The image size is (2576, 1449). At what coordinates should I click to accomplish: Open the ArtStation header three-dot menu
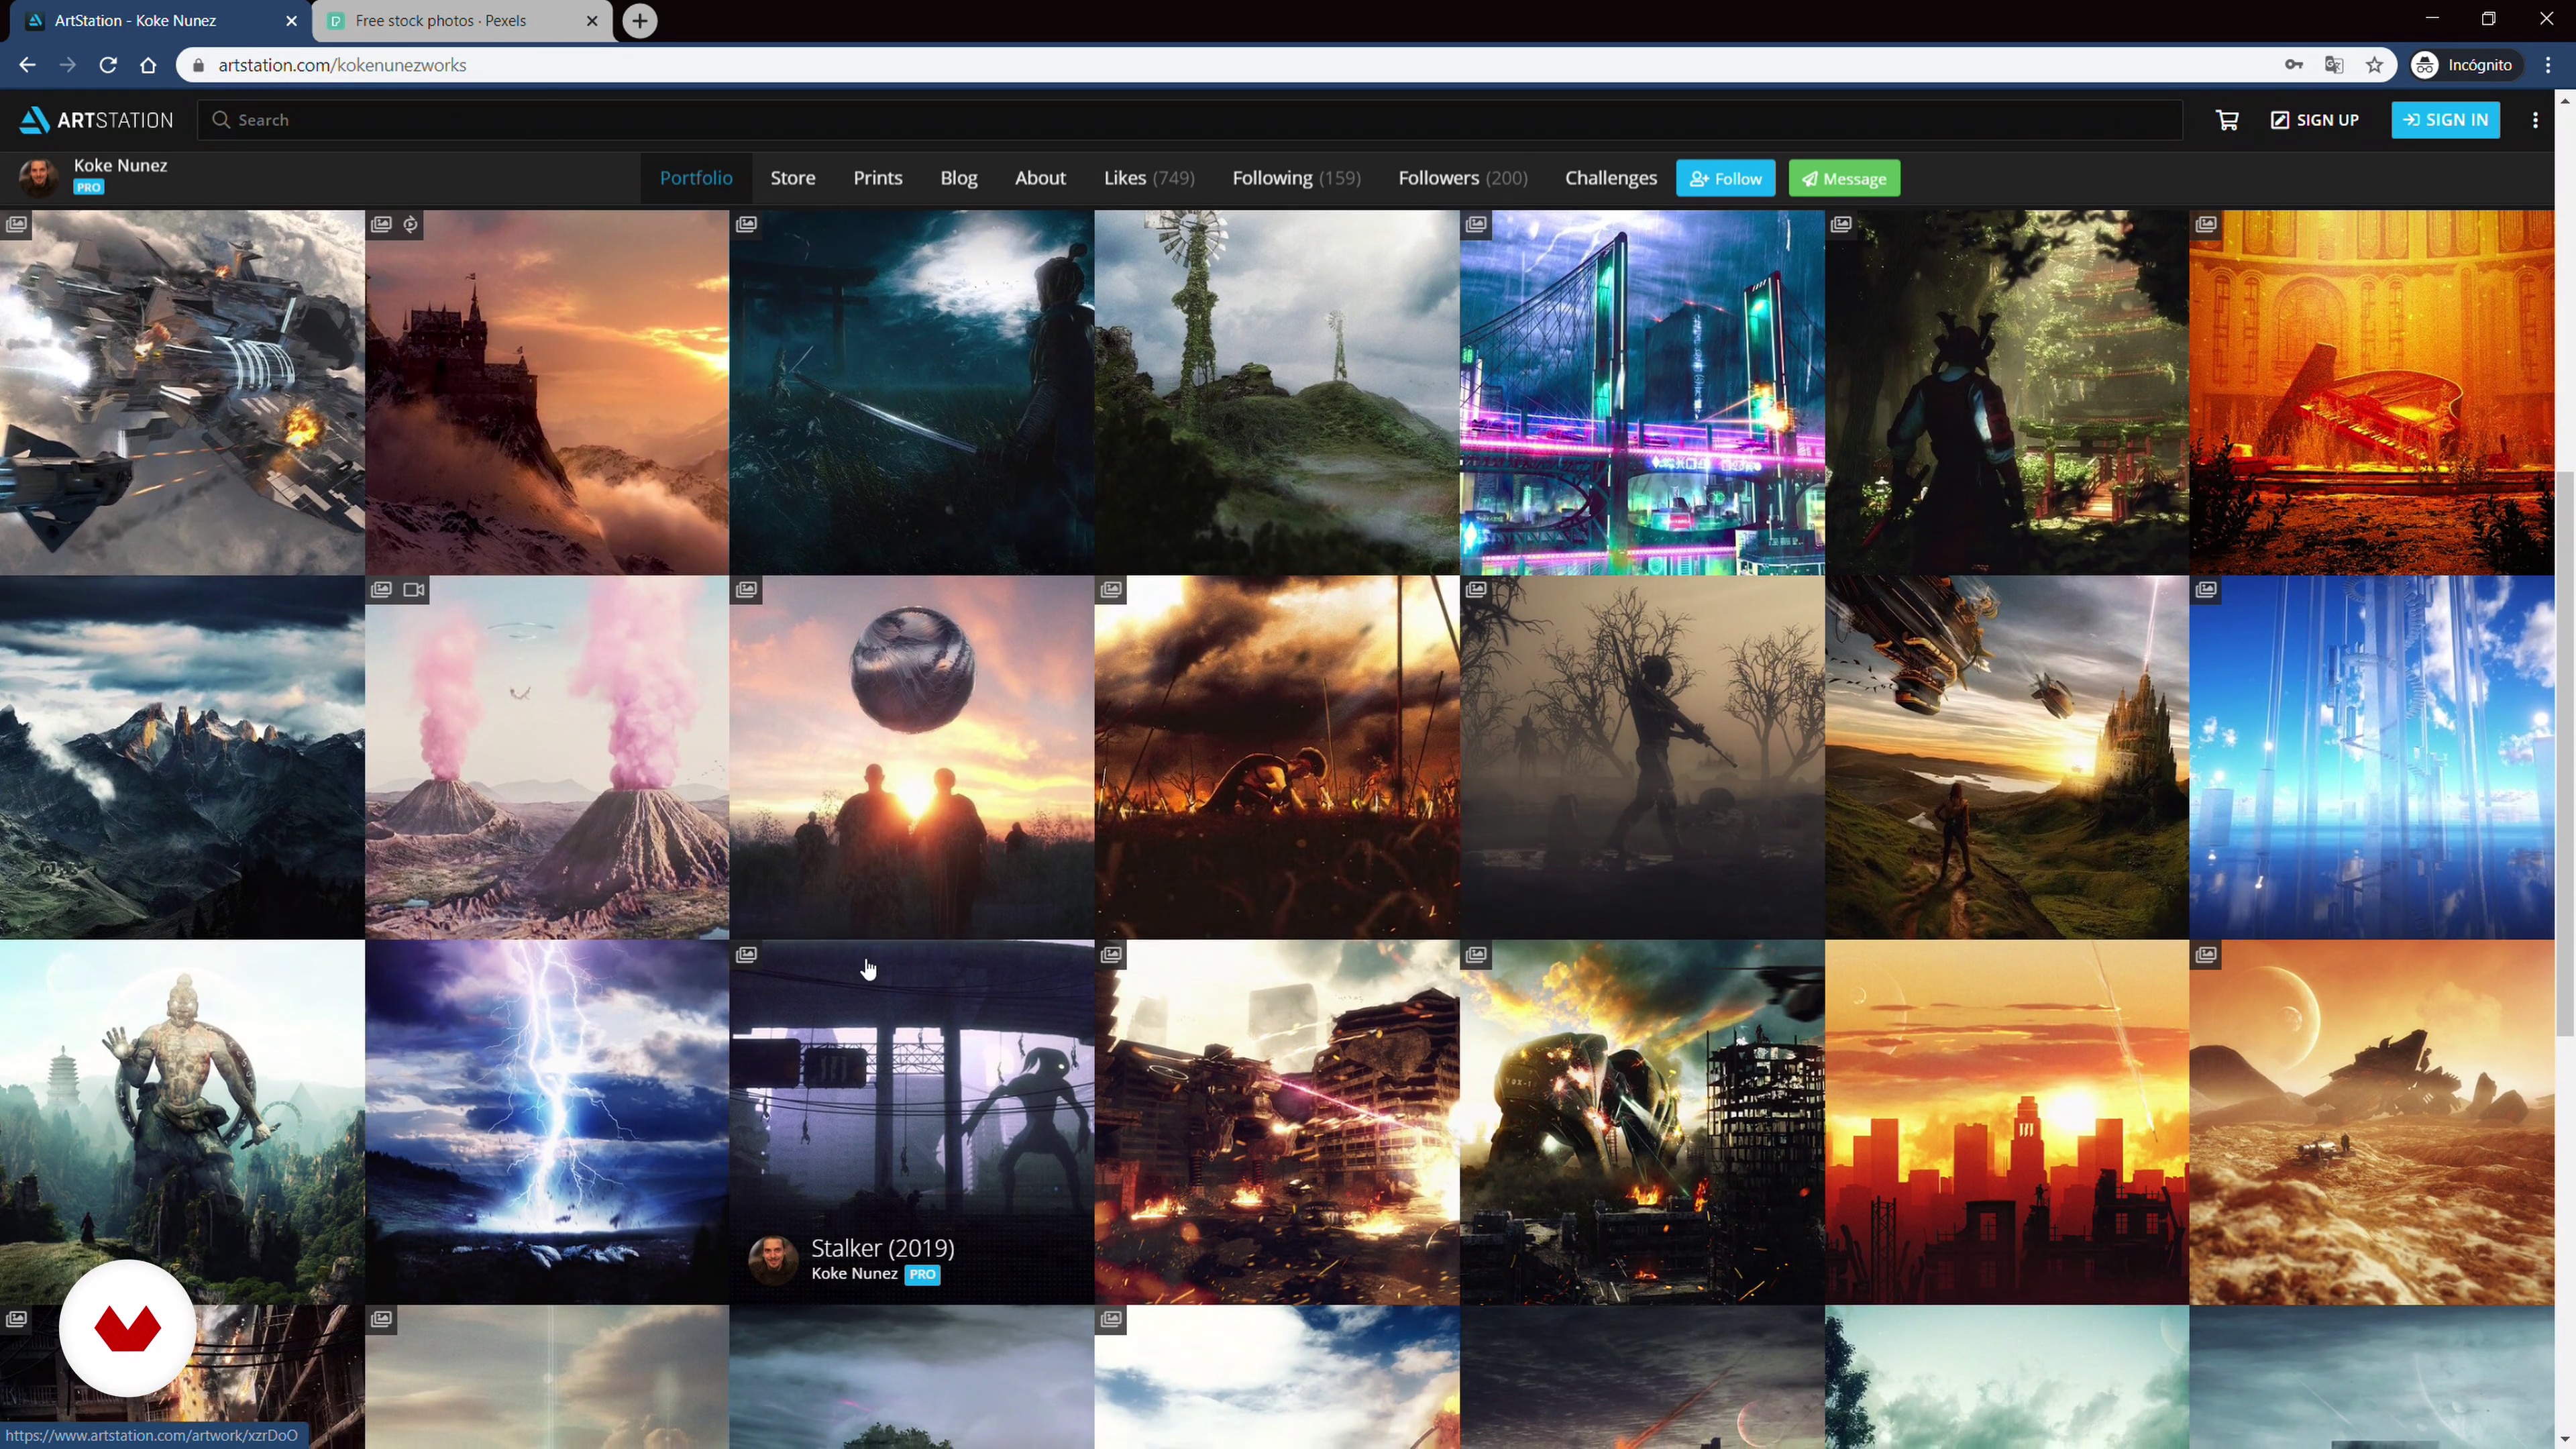pyautogui.click(x=2535, y=120)
